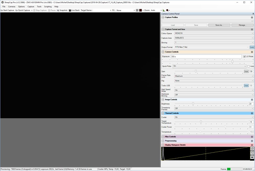Open the Flip dropdown showing None
Image resolution: width=255 pixels, height=171 pixels.
[214, 81]
